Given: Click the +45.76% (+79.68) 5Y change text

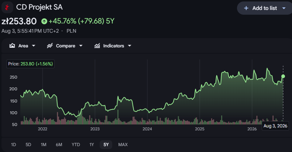Looking at the screenshot, I should pos(81,21).
